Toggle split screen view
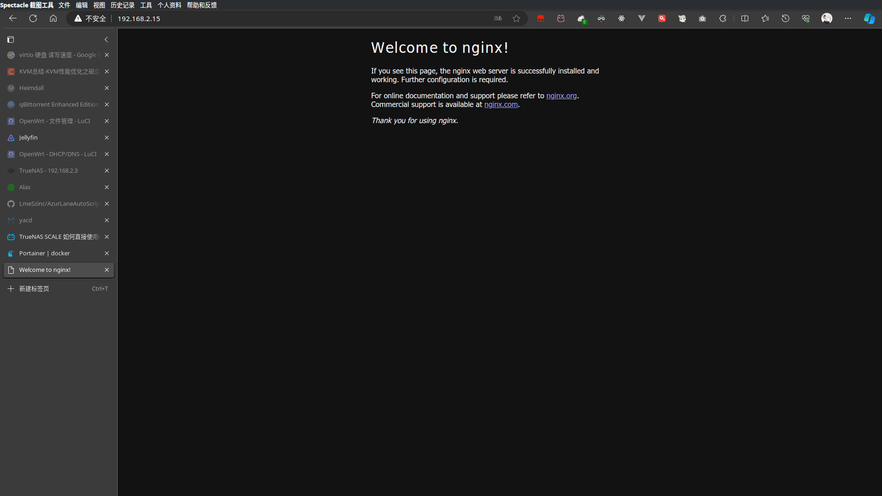Image resolution: width=882 pixels, height=496 pixels. click(x=745, y=18)
